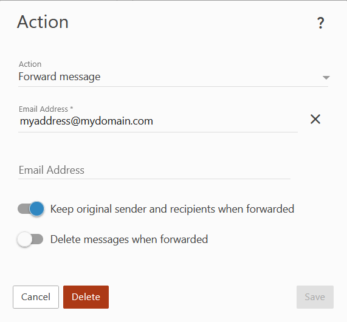
Task: Disable Keep original sender and recipients switch
Action: [31, 209]
